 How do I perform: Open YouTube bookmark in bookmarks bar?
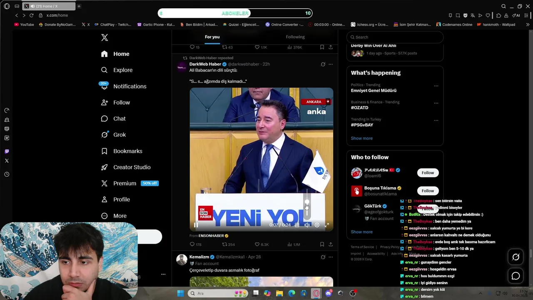point(24,25)
